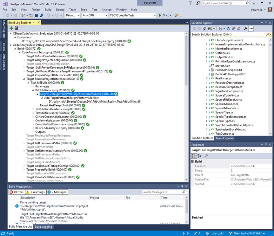The image size is (274, 236).
Task: Click the Clear logs icon in Build Log Explorer
Action: (x=17, y=28)
